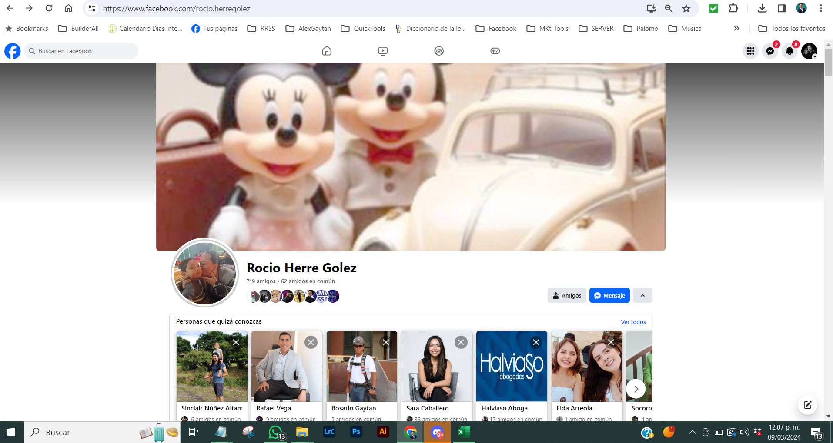Click the Amigos button
The image size is (833, 443).
[x=567, y=295]
